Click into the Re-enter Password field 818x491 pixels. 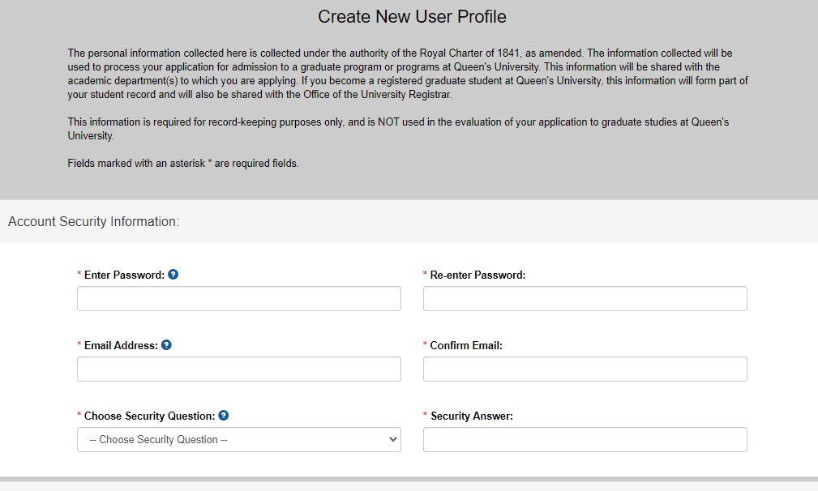[585, 298]
